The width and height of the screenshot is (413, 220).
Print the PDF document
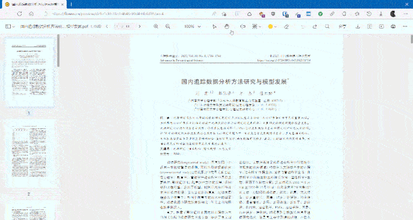click(x=393, y=26)
